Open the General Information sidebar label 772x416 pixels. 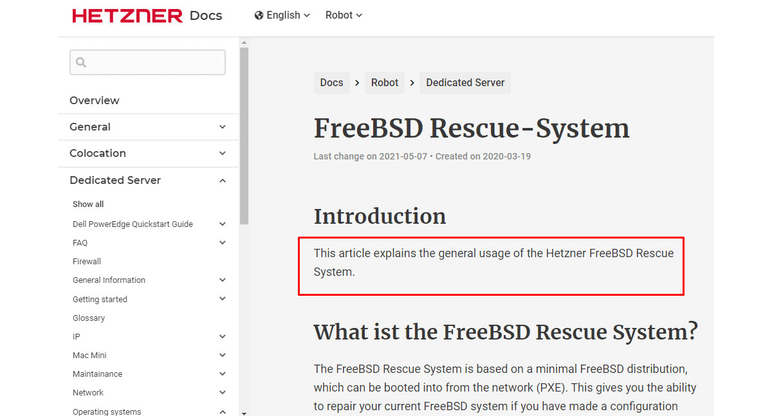[x=109, y=280]
